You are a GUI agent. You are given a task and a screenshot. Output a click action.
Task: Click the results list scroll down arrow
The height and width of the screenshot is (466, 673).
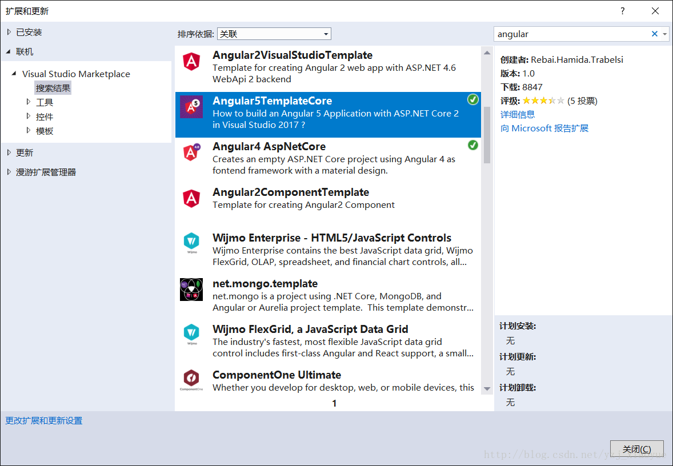(487, 389)
